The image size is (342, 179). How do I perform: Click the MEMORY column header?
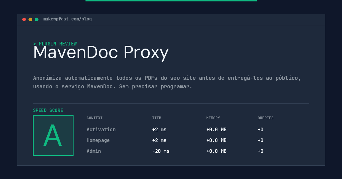point(213,118)
